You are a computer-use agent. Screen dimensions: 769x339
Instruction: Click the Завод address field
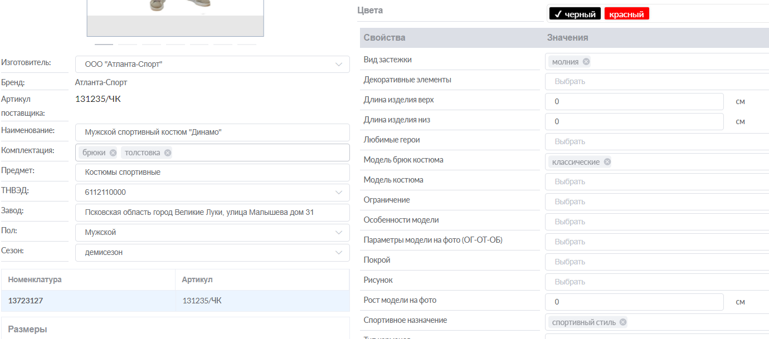pos(212,213)
